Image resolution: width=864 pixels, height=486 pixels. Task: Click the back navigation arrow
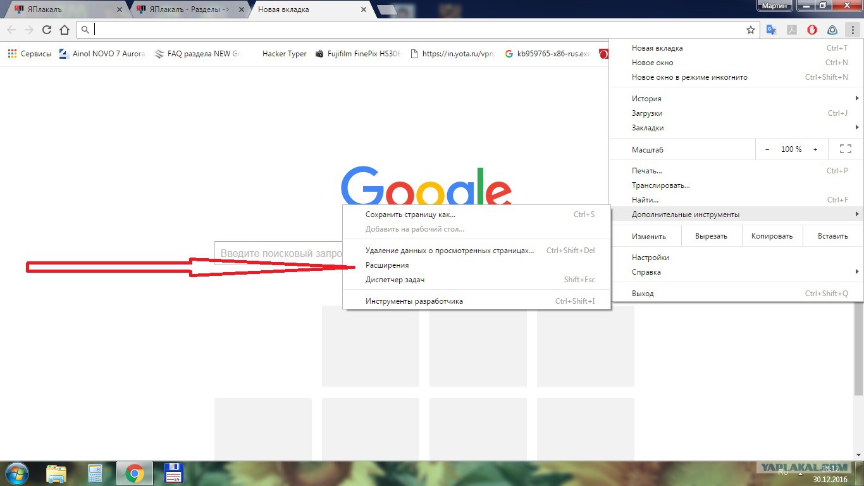click(x=11, y=30)
